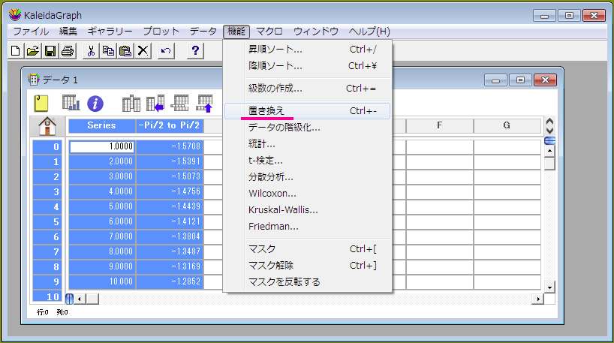The image size is (614, 343).
Task: Click the yellow note icon in data window
Action: point(41,104)
